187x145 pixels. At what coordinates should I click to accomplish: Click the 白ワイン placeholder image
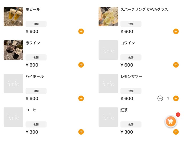(x=108, y=50)
